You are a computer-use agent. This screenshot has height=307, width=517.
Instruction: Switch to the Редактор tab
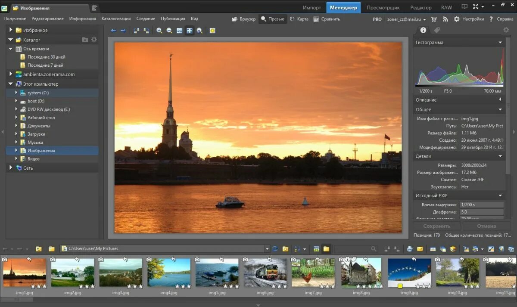pos(420,7)
